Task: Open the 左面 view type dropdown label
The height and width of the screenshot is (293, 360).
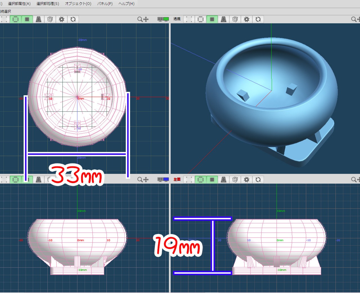Action: click(x=177, y=179)
